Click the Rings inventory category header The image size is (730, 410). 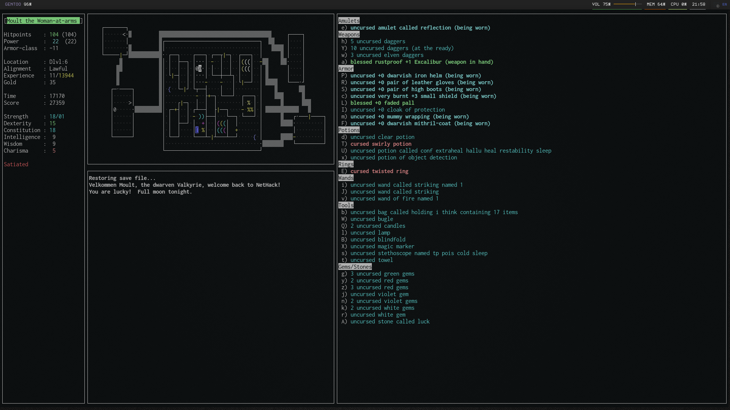point(346,164)
